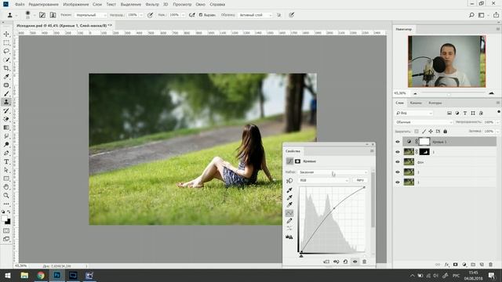Select the Gradient tool
This screenshot has height=282, width=502.
[x=6, y=128]
